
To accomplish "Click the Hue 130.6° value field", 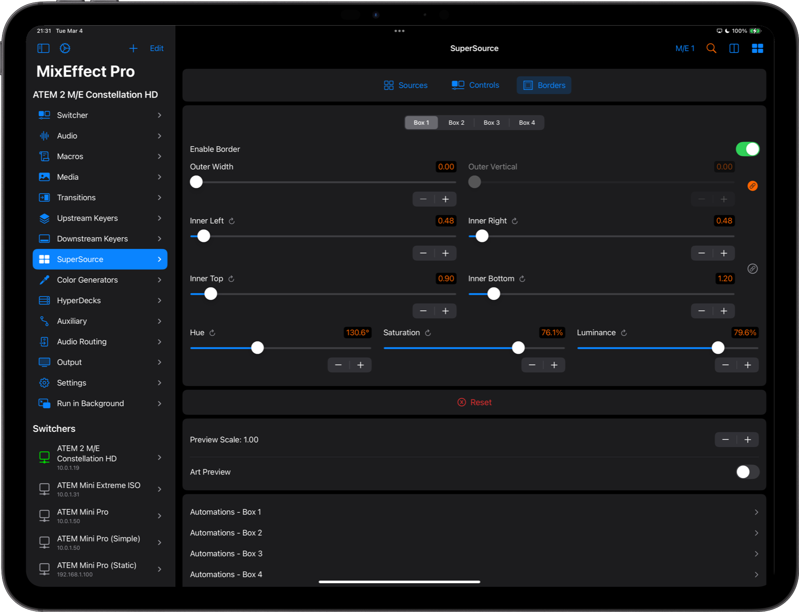I will 357,333.
